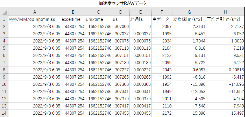Click the '経過[s]' header cell
Screen dimensions: 245x117
141,19
